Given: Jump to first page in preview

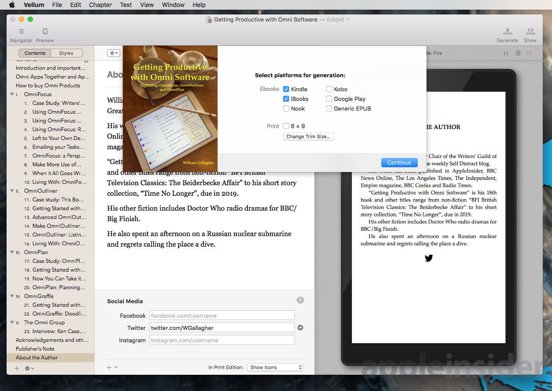Looking at the screenshot, I should [506, 53].
